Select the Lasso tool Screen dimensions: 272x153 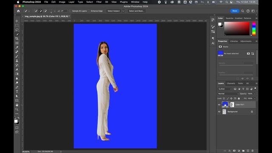17,30
